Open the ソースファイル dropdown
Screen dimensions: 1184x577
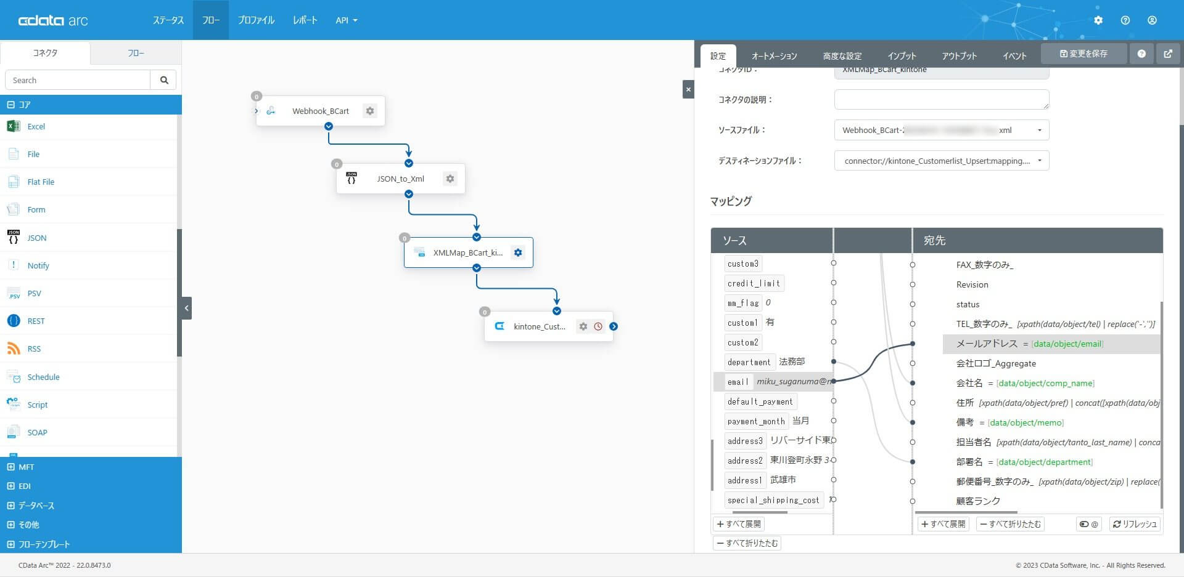point(942,130)
